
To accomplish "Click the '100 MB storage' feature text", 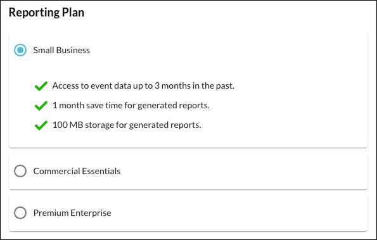I will coord(127,125).
